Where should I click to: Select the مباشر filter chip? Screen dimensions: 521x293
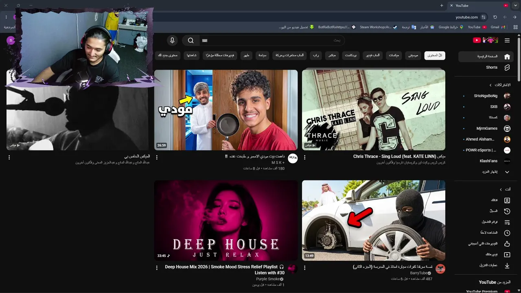click(332, 55)
